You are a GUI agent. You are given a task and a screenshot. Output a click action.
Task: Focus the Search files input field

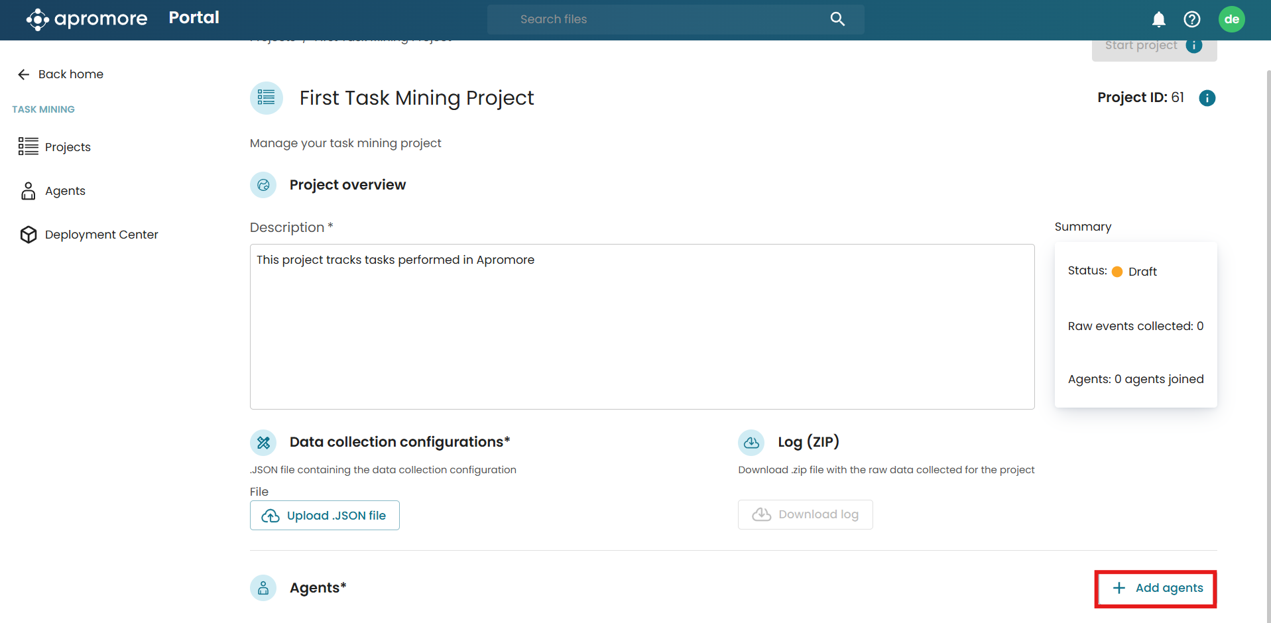663,19
